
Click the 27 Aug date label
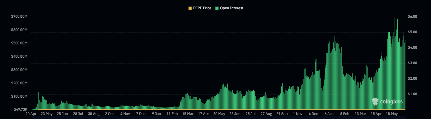point(266,114)
